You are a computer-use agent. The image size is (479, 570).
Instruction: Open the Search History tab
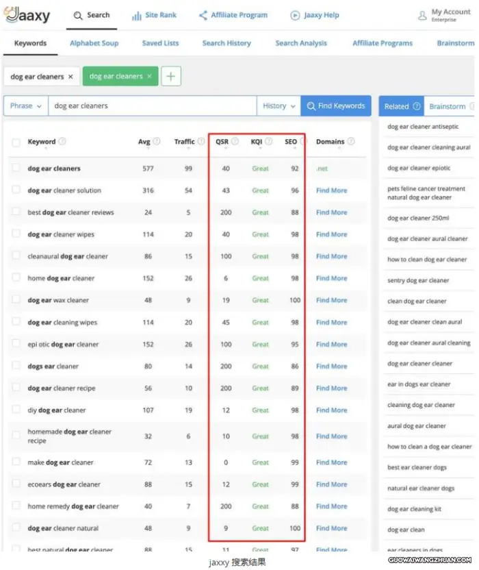coord(226,43)
